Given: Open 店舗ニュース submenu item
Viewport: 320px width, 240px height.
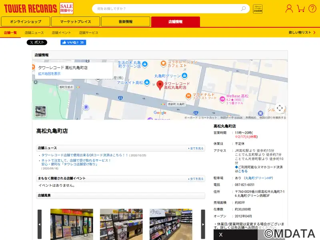Looking at the screenshot, I should [x=34, y=33].
